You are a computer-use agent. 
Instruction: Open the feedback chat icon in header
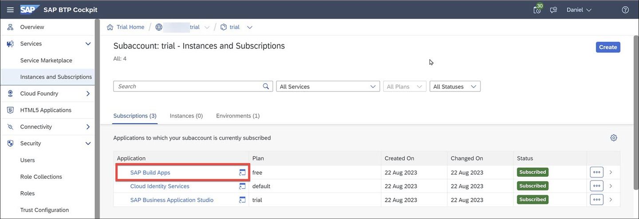point(553,10)
